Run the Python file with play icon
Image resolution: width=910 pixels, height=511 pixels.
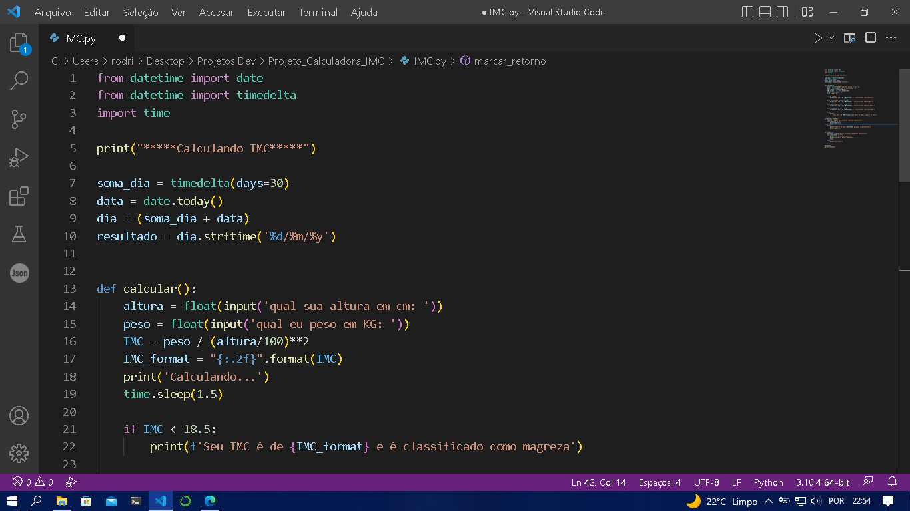click(818, 38)
